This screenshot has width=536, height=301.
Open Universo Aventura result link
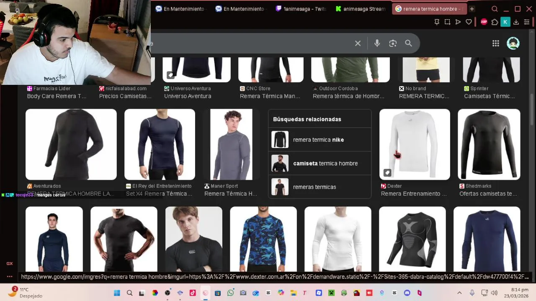[188, 96]
